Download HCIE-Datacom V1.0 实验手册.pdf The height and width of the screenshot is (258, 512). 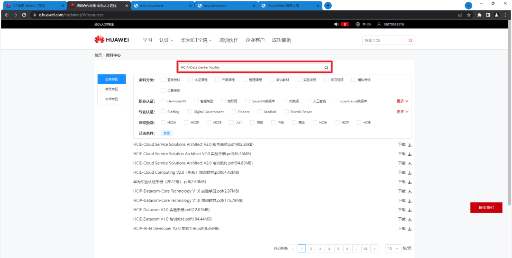coord(405,210)
